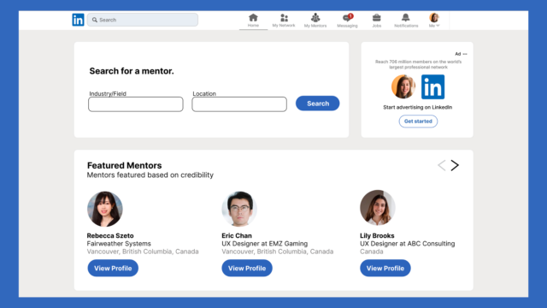Image resolution: width=547 pixels, height=308 pixels.
Task: Open the Jobs tab
Action: tap(376, 21)
